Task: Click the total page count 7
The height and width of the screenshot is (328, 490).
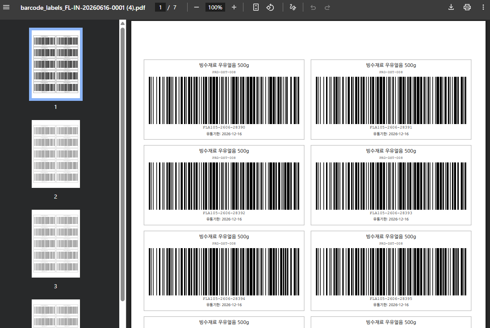Action: coord(175,8)
